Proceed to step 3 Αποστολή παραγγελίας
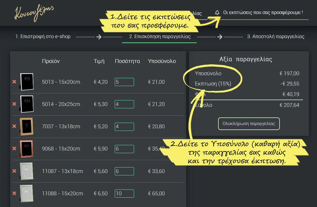Screen dimensions: 317x207 point(275,37)
